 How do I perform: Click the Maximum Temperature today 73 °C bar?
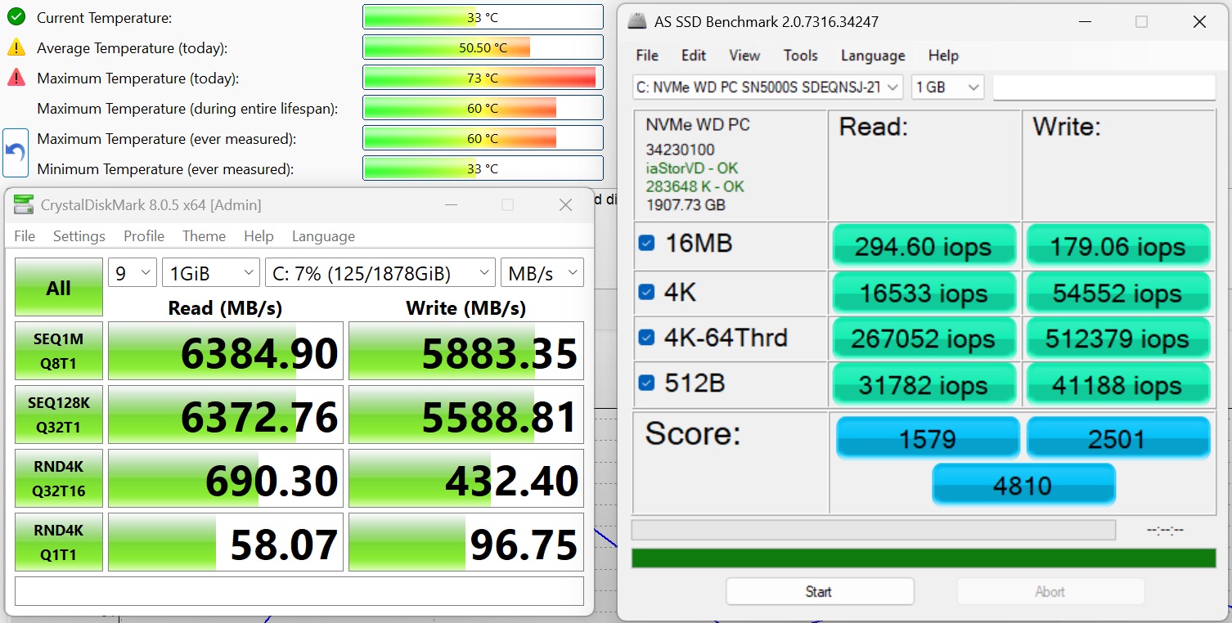click(x=483, y=78)
